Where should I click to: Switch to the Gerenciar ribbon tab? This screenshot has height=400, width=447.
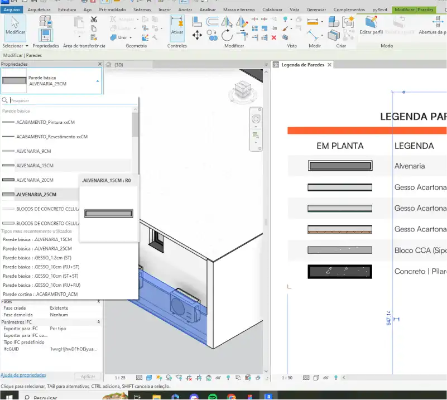click(316, 9)
